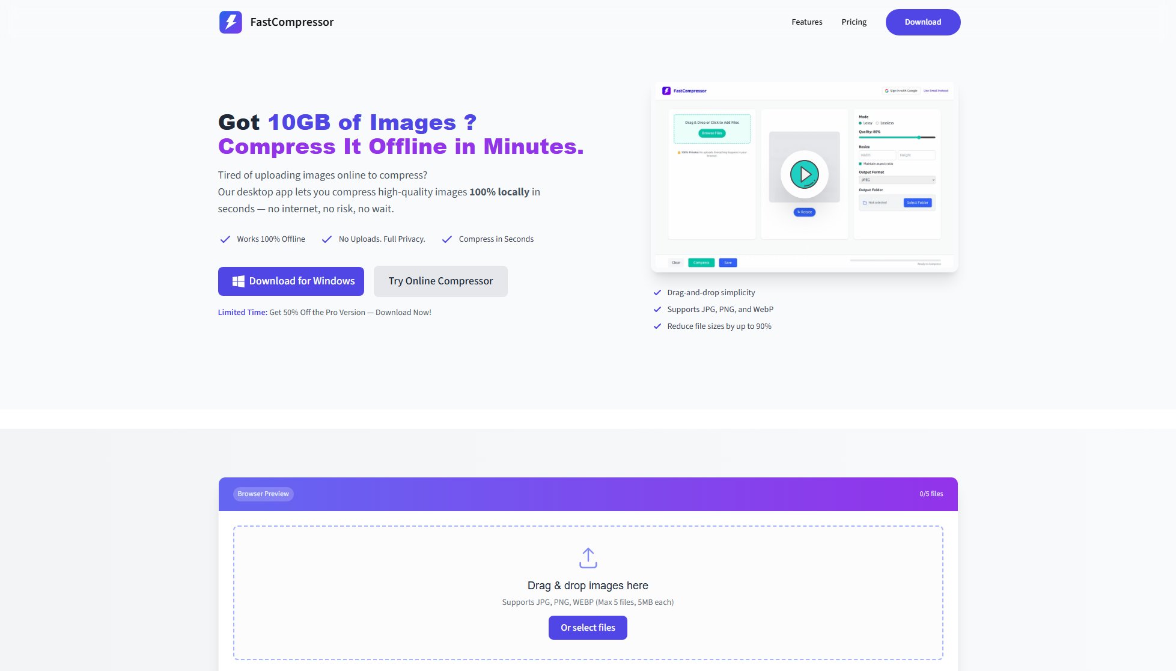Viewport: 1176px width, 671px height.
Task: Adjust the Quality slider set at 80%
Action: point(919,137)
